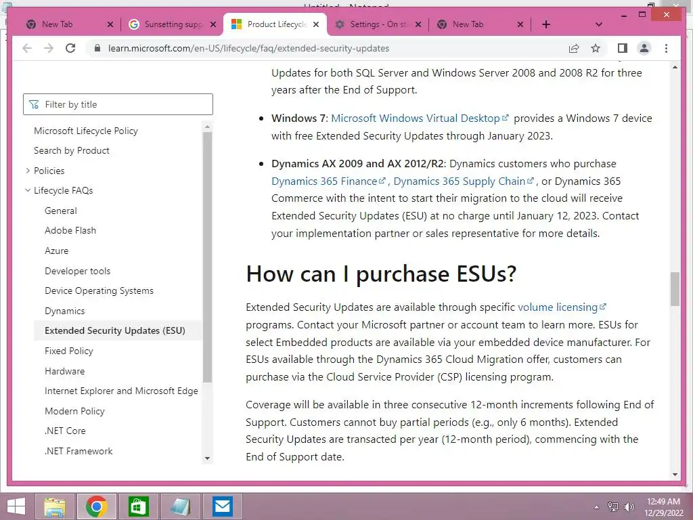Viewport: 693px width, 520px height.
Task: Open the Chrome three-dot menu
Action: tap(666, 48)
